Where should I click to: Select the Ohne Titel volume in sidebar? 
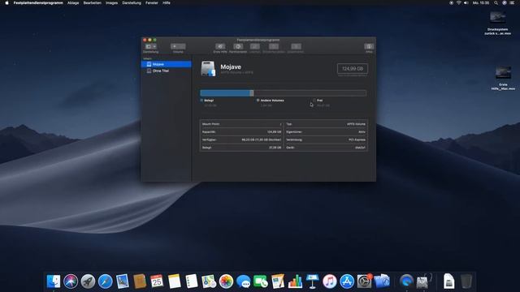pos(166,71)
